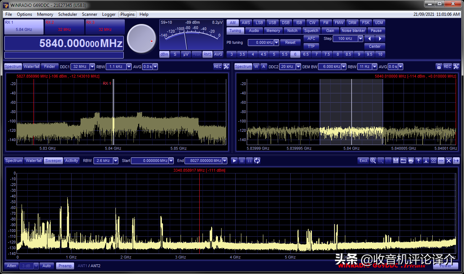Step frequency up with right arrow button
The image size is (464, 274).
pyautogui.click(x=380, y=38)
